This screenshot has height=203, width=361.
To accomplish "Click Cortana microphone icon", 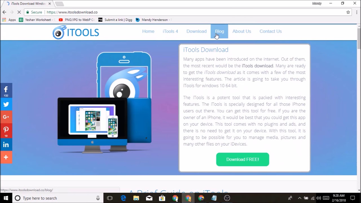I will (x=98, y=198).
